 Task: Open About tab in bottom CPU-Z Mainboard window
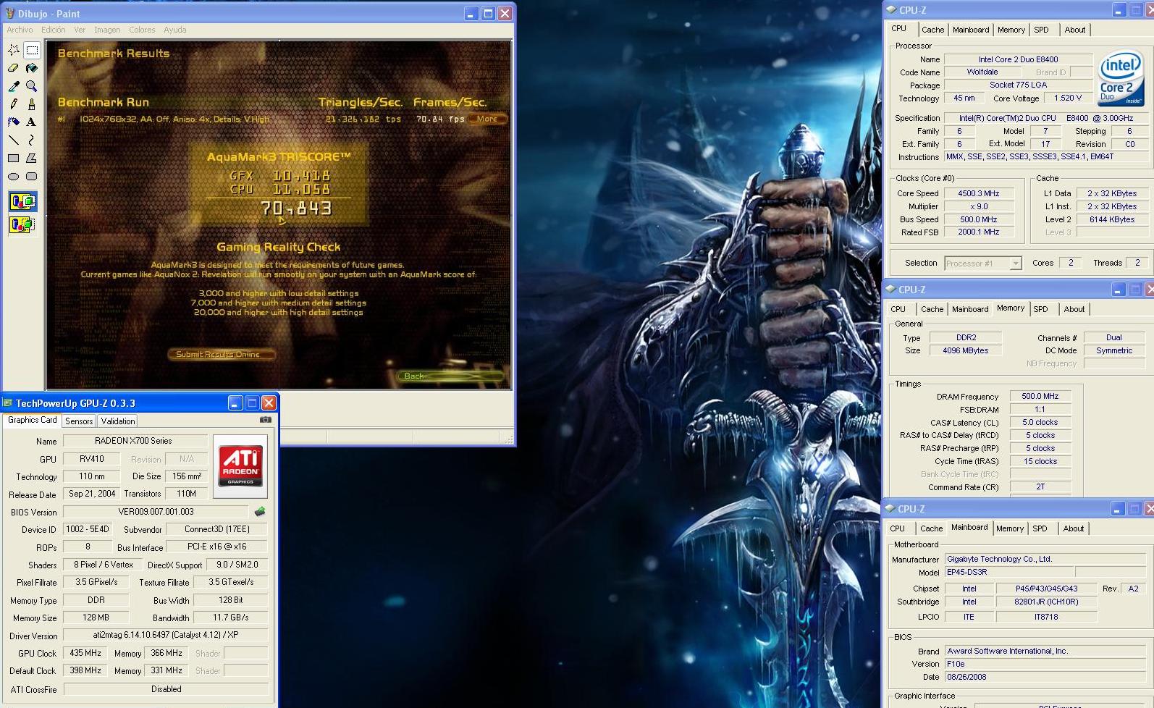(x=1074, y=528)
